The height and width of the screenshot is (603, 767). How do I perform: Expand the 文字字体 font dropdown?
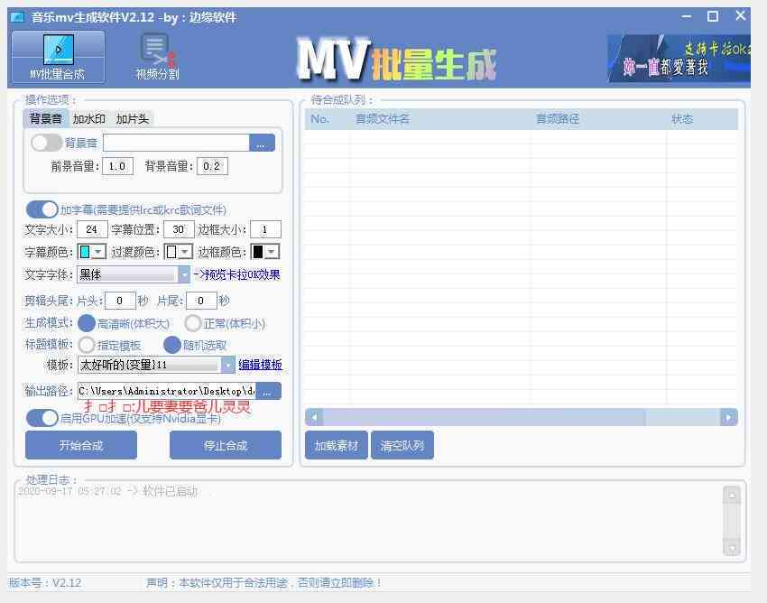(x=184, y=274)
